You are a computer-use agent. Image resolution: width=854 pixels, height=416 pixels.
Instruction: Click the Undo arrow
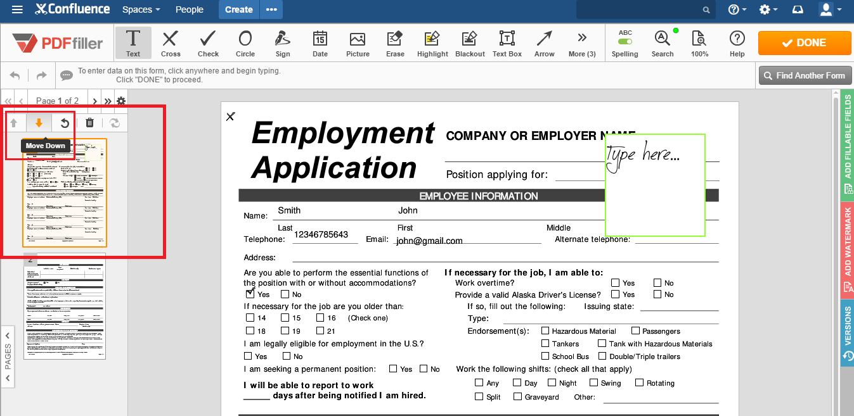(x=15, y=75)
